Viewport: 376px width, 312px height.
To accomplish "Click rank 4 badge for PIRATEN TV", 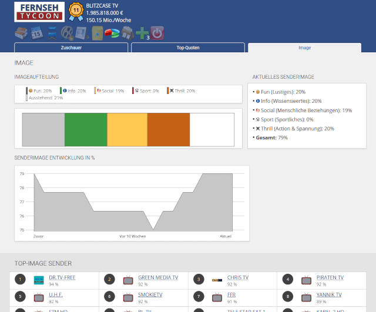I will coord(288,279).
